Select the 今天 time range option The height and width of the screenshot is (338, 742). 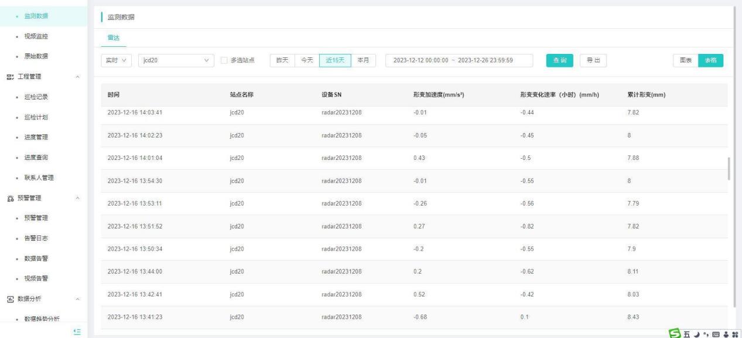click(x=306, y=61)
